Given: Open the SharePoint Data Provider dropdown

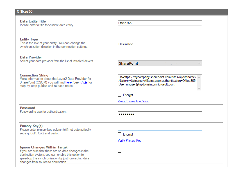Looking at the screenshot, I should pyautogui.click(x=157, y=64).
